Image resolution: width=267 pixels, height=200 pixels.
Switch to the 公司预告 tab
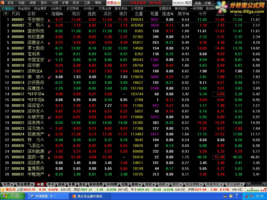[137, 9]
